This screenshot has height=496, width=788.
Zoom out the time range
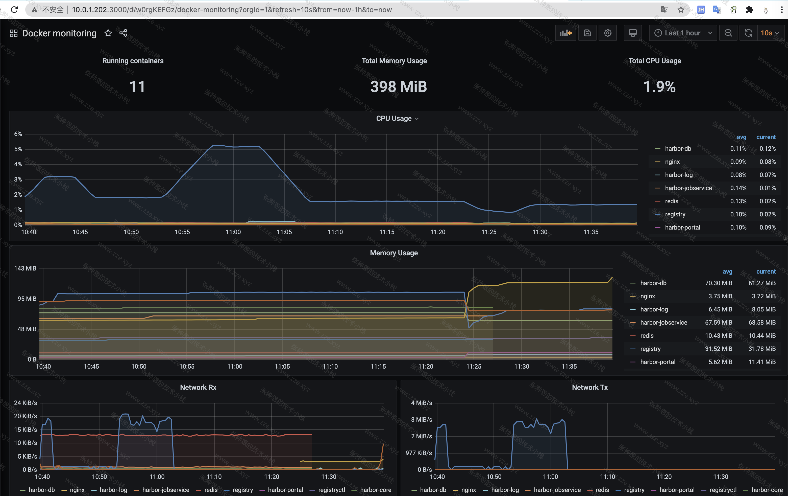pos(728,33)
